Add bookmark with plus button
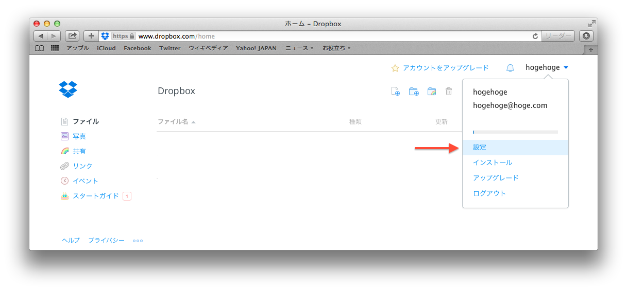Viewport: 627px width, 291px height. tap(91, 36)
